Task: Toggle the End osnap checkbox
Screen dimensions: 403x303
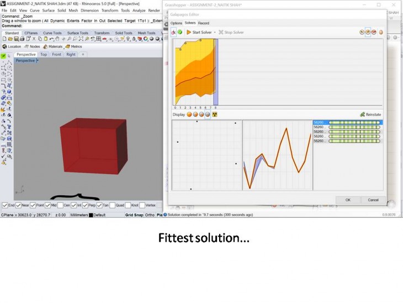Action: (5, 206)
